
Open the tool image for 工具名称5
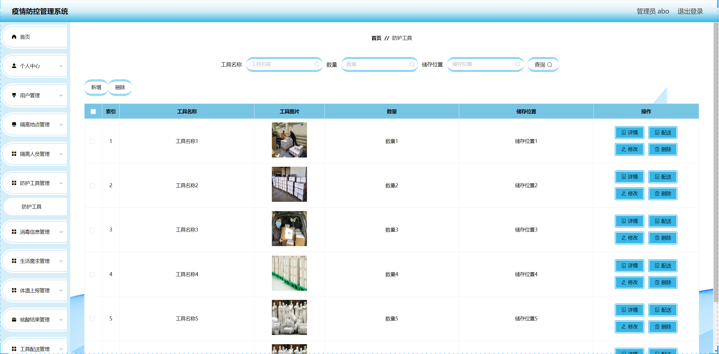click(289, 317)
